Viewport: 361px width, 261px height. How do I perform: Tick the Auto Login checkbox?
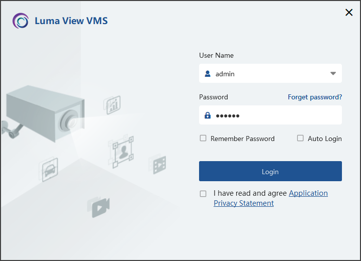300,138
